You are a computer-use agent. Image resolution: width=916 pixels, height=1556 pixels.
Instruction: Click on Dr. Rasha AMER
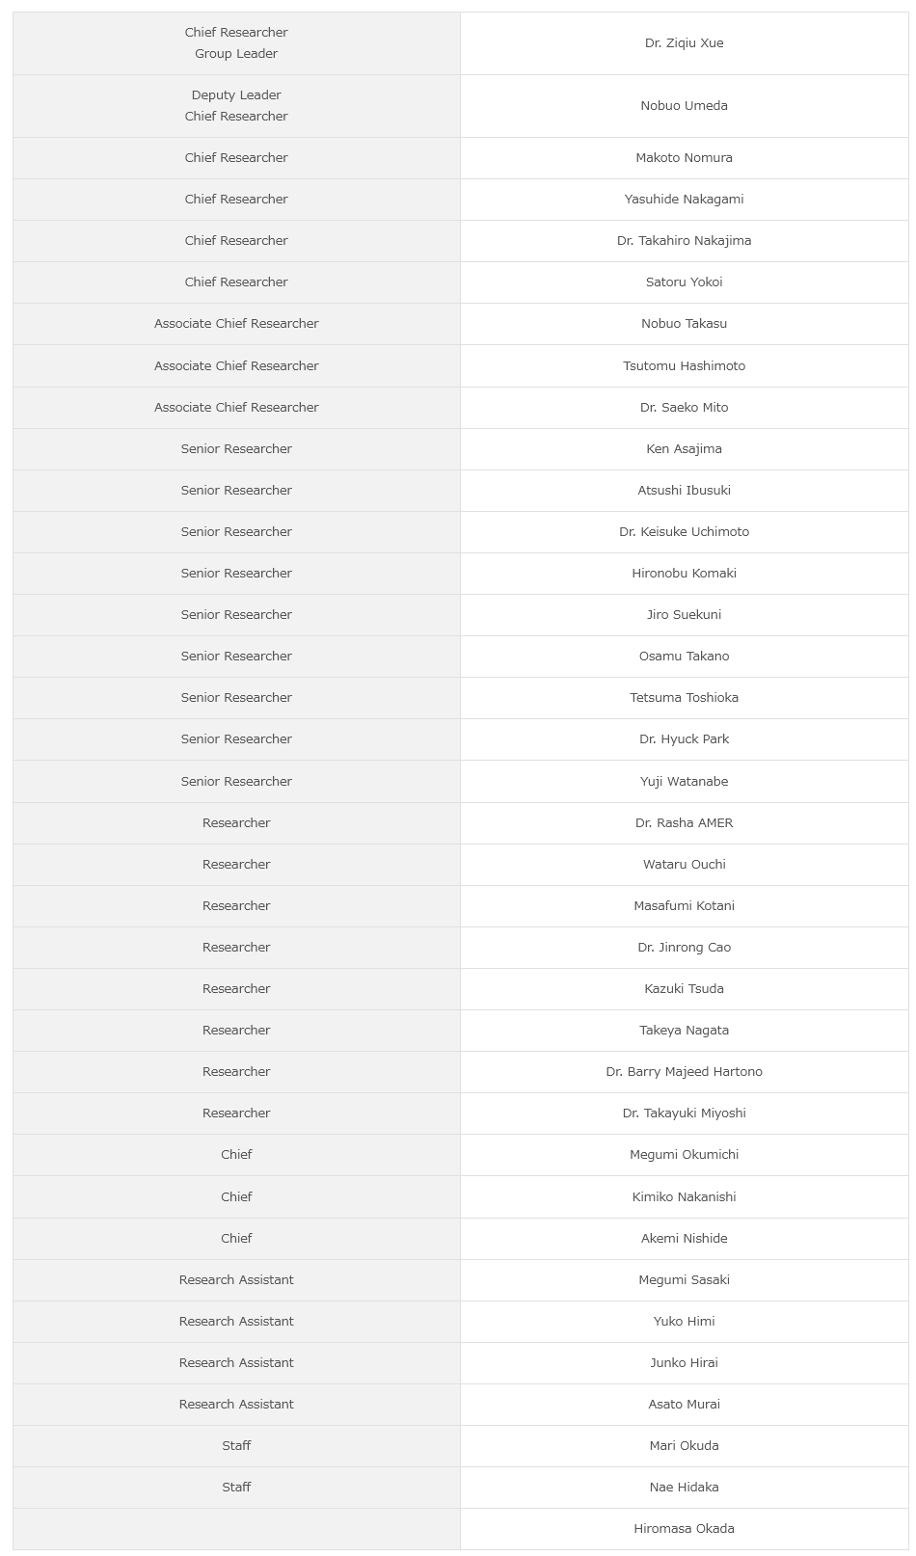684,823
